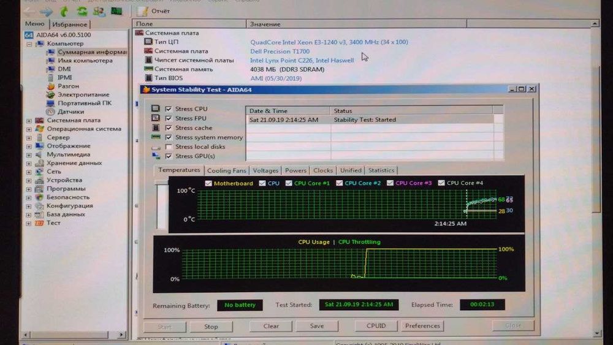Toggle the Stress cache checkbox
Image resolution: width=613 pixels, height=345 pixels.
pyautogui.click(x=169, y=127)
